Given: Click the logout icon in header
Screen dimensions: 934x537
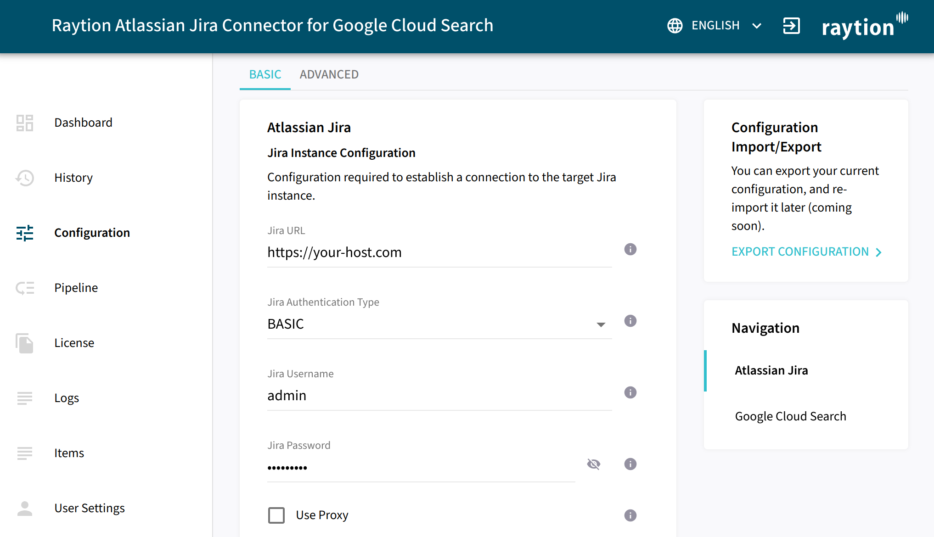Looking at the screenshot, I should (791, 26).
